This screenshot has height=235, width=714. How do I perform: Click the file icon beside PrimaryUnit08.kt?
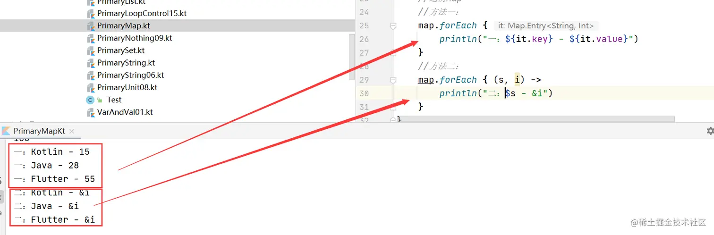pos(91,87)
